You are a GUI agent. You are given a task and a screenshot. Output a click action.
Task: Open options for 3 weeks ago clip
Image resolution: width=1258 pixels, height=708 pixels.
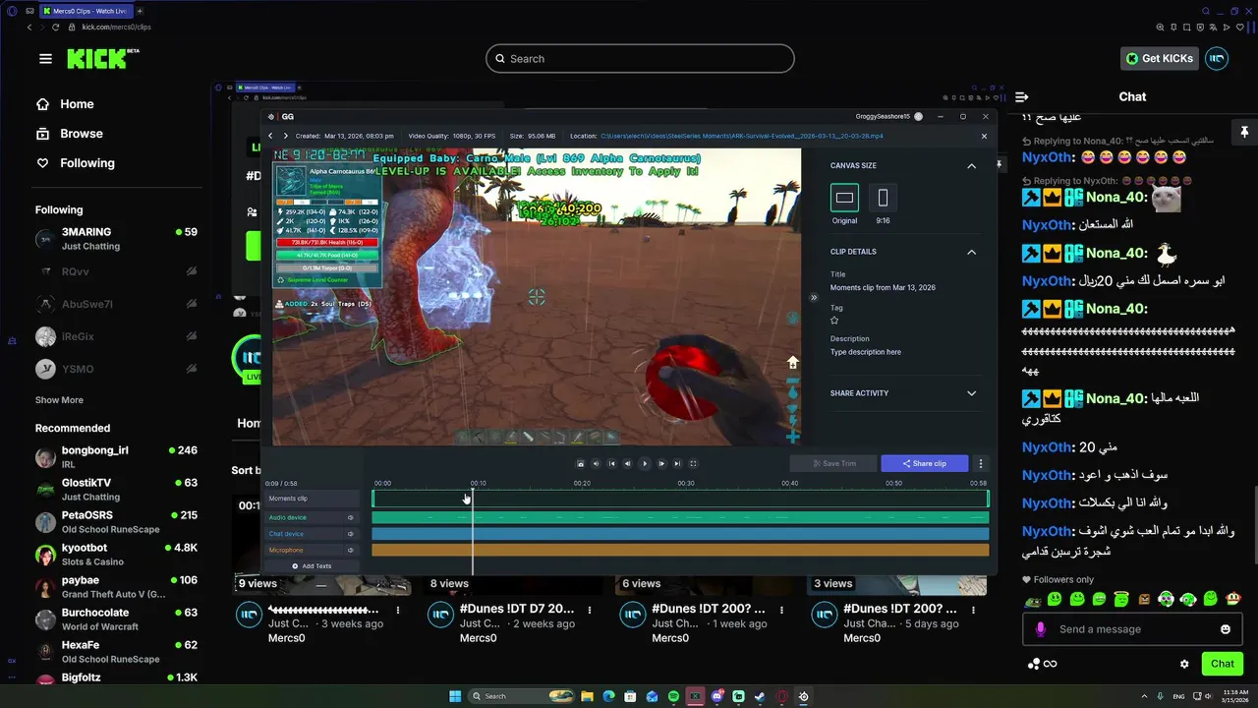click(398, 610)
